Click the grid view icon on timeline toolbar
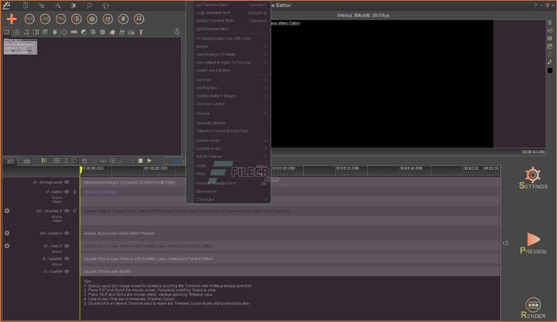 tap(57, 160)
